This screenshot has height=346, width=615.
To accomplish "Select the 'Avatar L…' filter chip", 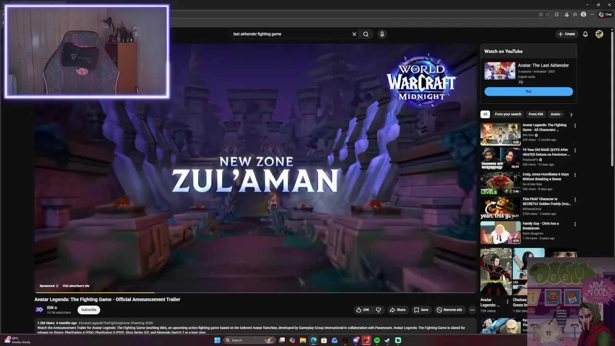I will [556, 114].
